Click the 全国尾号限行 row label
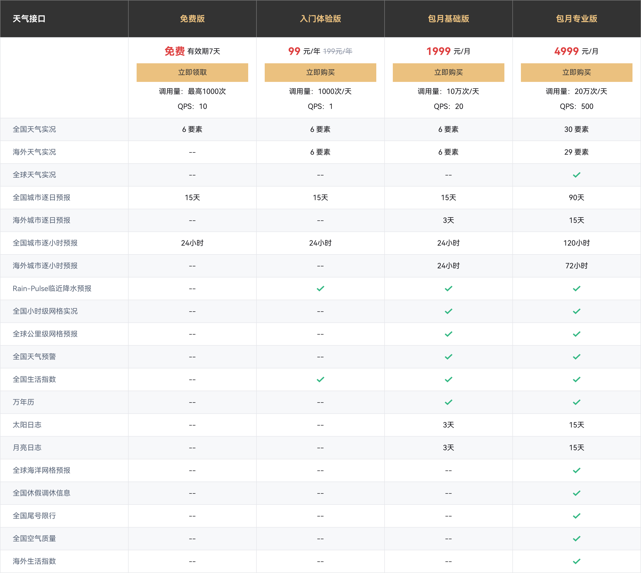The width and height of the screenshot is (641, 573). pos(34,516)
